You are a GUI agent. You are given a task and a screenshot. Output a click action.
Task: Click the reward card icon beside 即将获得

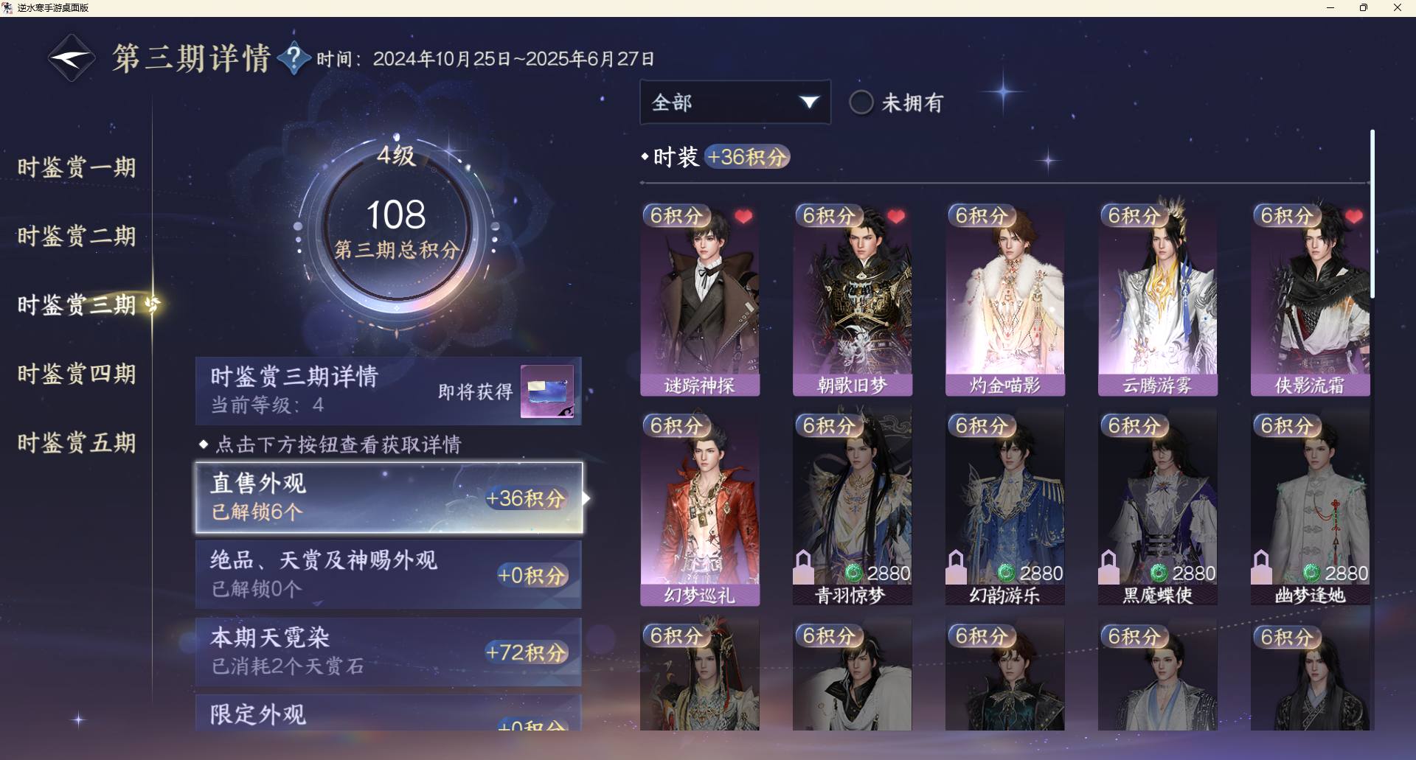click(547, 391)
